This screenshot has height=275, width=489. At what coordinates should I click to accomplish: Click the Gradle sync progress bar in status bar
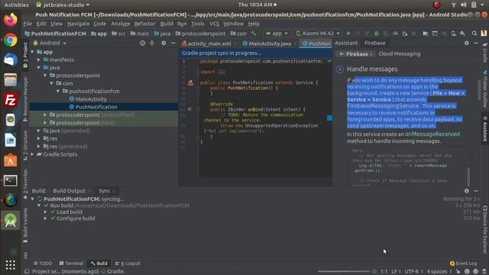[344, 272]
